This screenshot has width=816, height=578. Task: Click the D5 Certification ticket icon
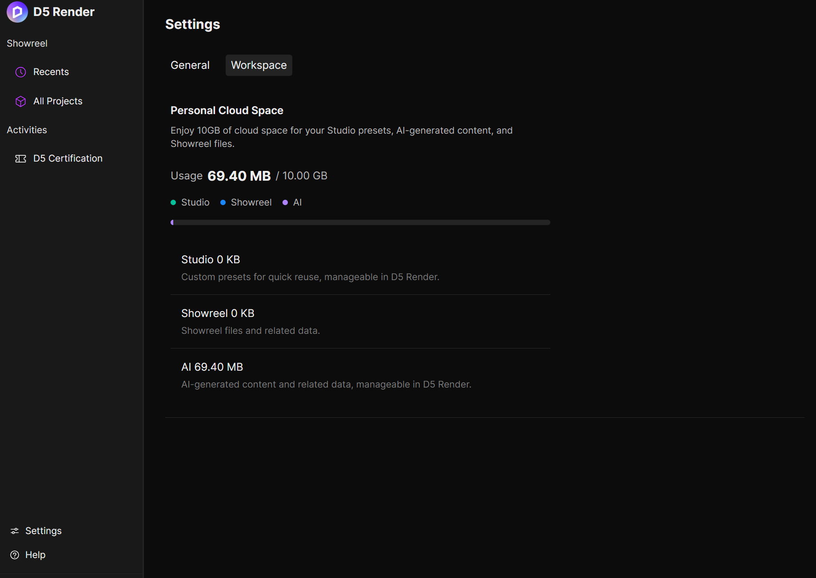pos(20,158)
